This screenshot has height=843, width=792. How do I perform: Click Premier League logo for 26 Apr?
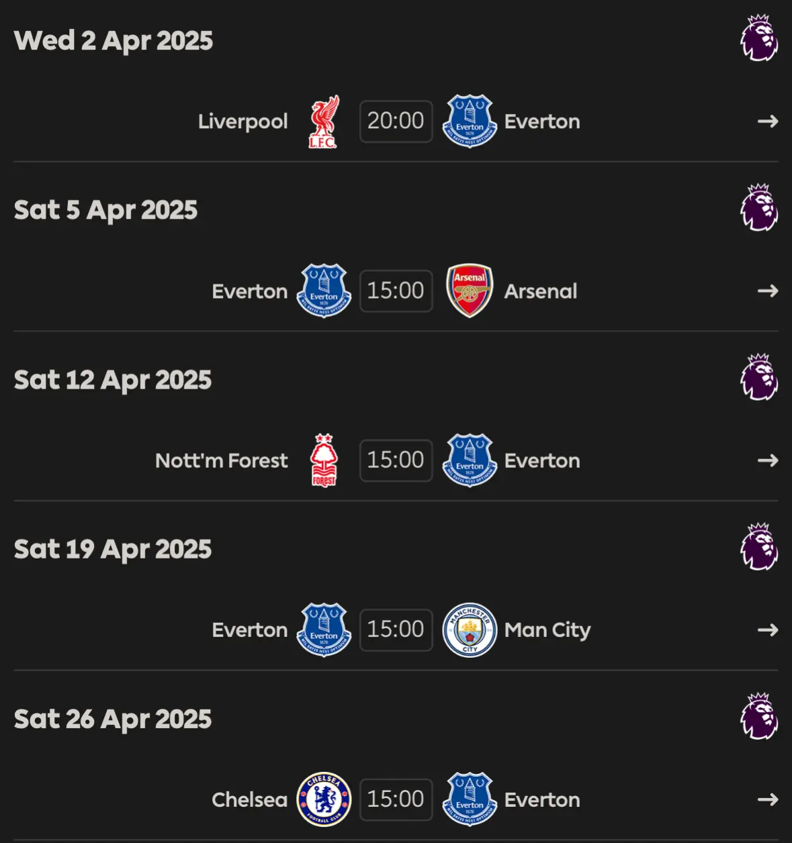759,717
